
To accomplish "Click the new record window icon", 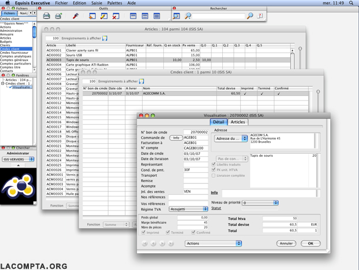I will 92,16.
